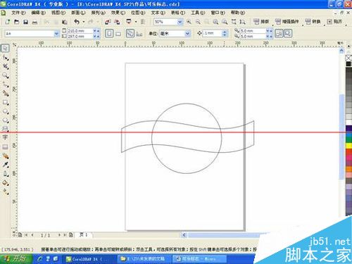
Task: Open the 编辑 (Edit) menu
Action: coord(38,13)
